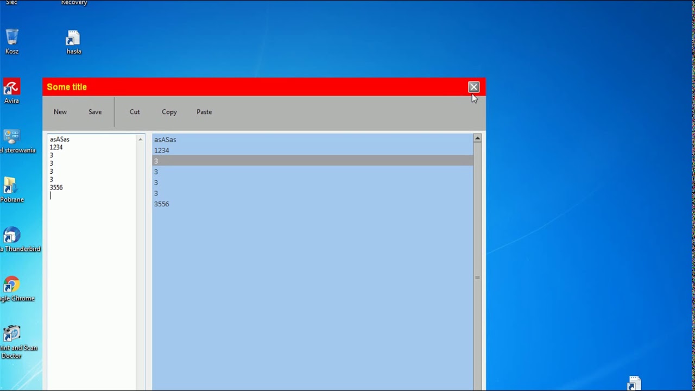Select the 3556 row in the blue list
Screen dimensions: 695x391
coord(312,204)
